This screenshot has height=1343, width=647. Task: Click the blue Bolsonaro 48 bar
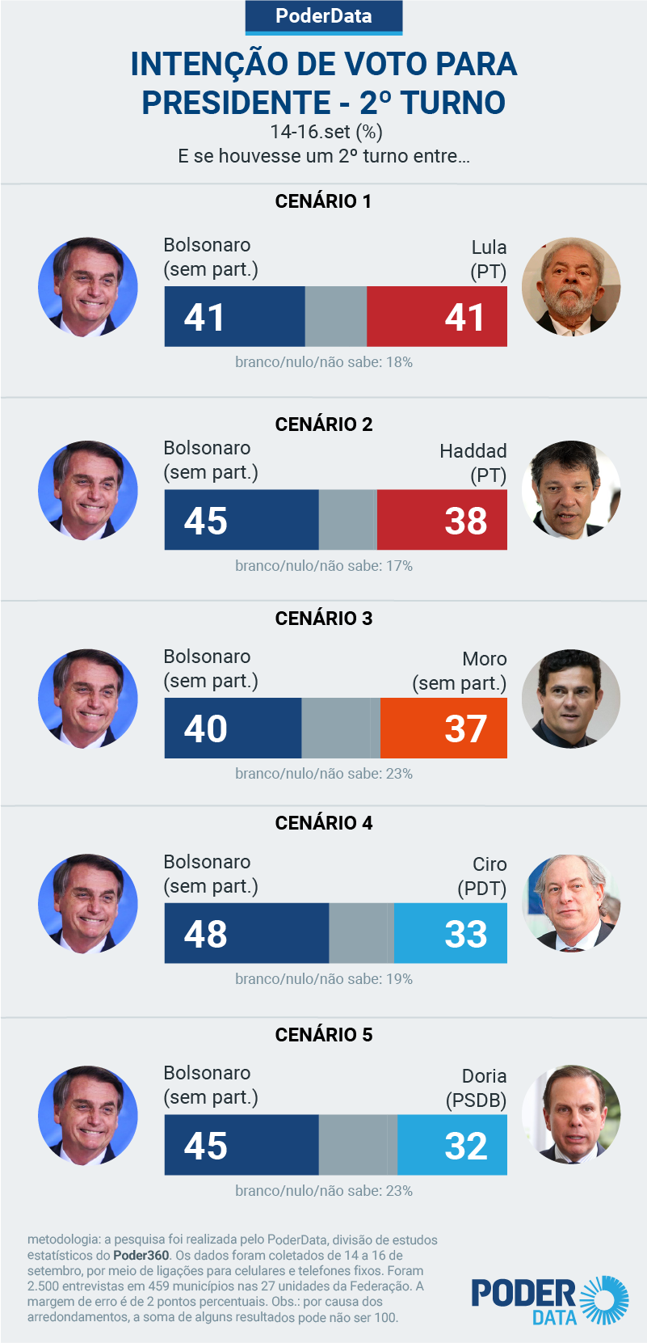click(x=247, y=933)
